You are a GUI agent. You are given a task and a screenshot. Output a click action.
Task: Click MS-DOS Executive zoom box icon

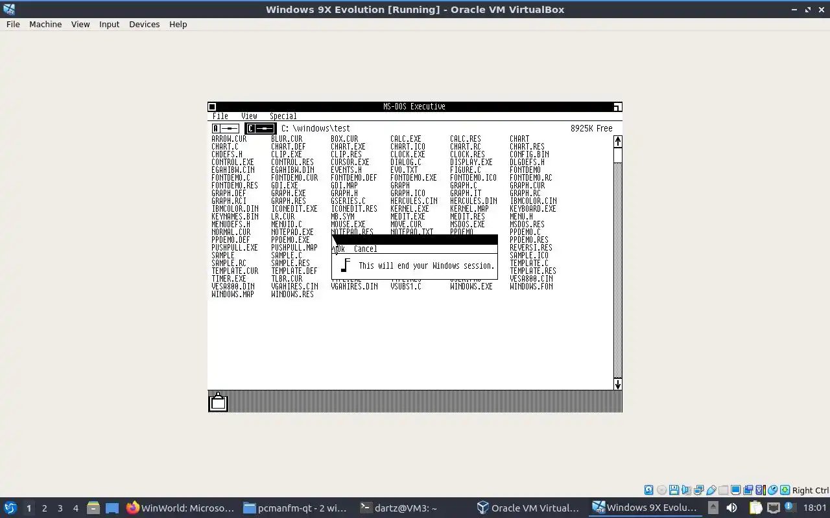(617, 107)
